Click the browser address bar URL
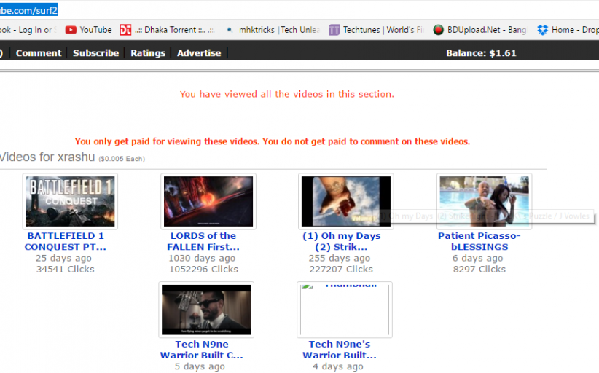 [29, 10]
